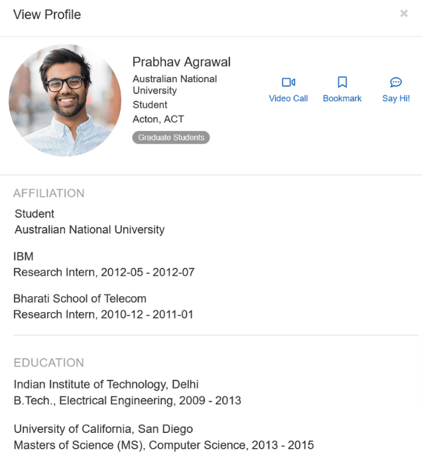Click the Say Hi! chat bubble icon
This screenshot has width=423, height=464.
396,82
